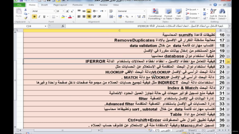
Task: Switch to the Data tab
Action: [x=91, y=5]
